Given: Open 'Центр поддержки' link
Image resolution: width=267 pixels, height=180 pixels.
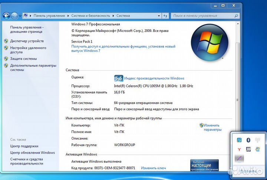Looking at the screenshot, I should [24, 146].
